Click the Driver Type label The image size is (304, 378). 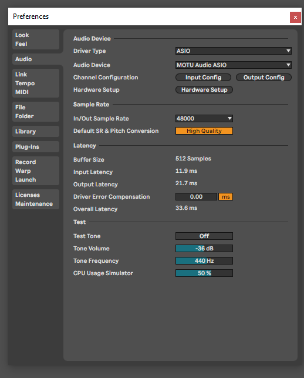89,51
